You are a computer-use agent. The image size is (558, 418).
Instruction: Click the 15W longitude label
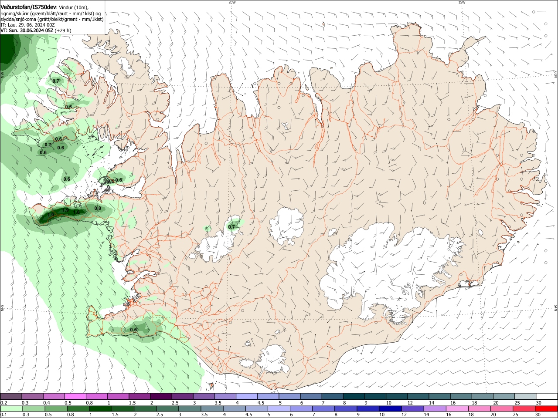coord(462,2)
